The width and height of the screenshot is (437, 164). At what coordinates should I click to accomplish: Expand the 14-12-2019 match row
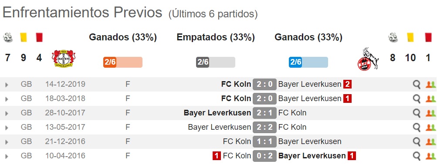point(7,85)
